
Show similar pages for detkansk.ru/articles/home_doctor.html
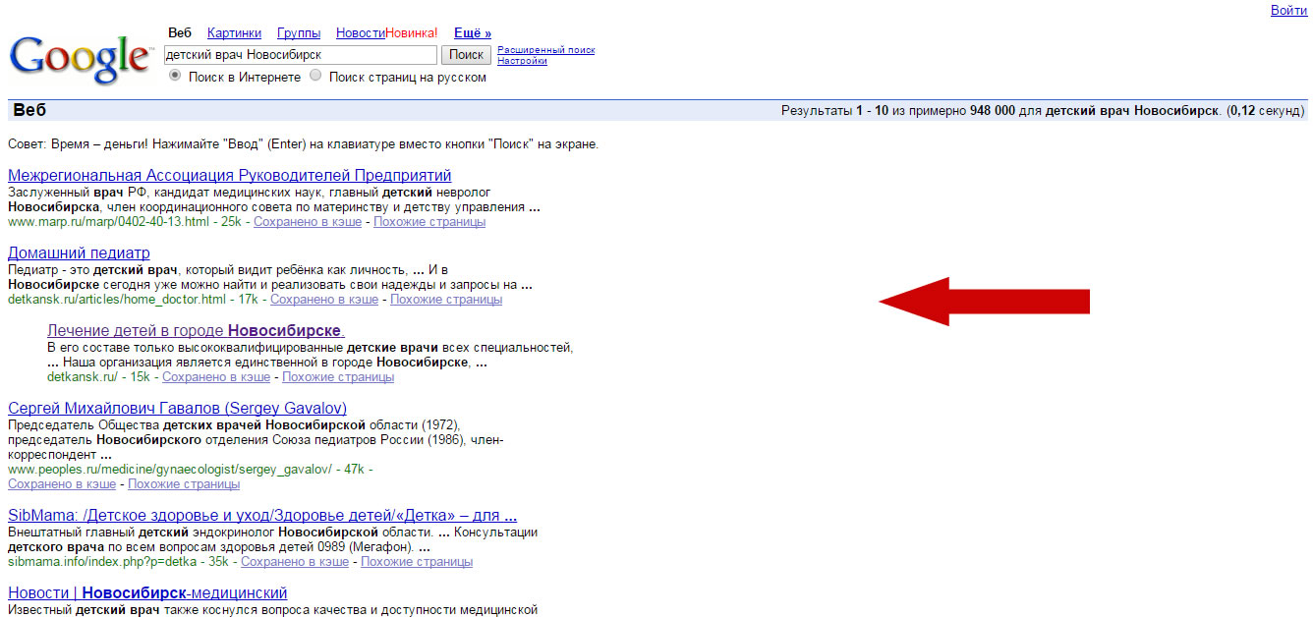click(x=446, y=300)
